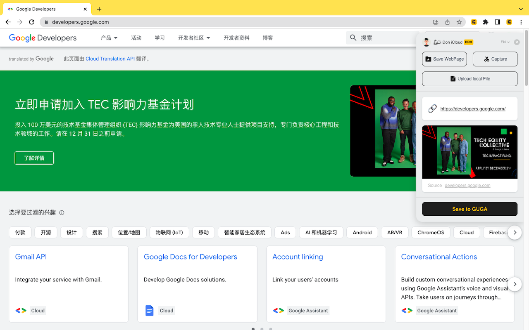Screen dimensions: 529x330
Task: Bookmark this page with the star icon
Action: (x=459, y=22)
